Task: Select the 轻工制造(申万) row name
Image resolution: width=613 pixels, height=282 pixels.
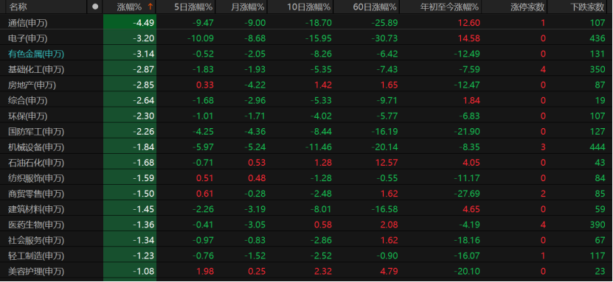Action: click(x=36, y=256)
